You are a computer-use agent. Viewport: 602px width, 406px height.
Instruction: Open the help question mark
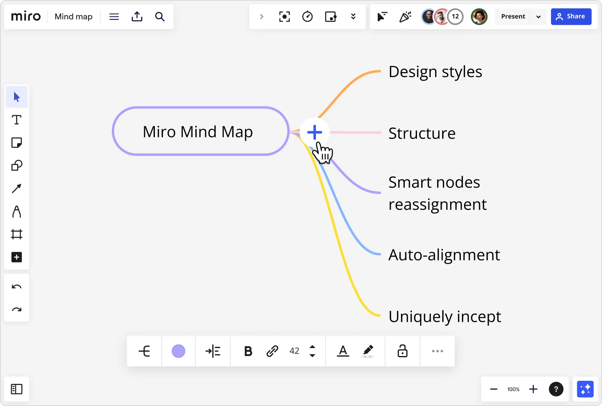[556, 389]
